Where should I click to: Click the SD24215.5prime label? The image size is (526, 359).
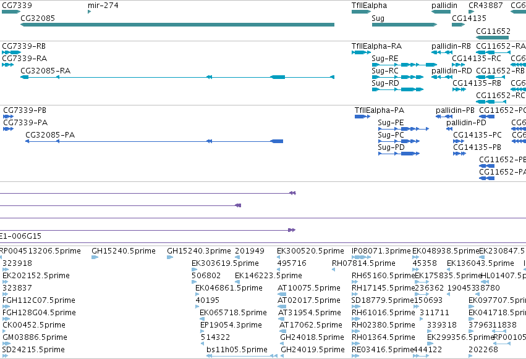pos(33,350)
